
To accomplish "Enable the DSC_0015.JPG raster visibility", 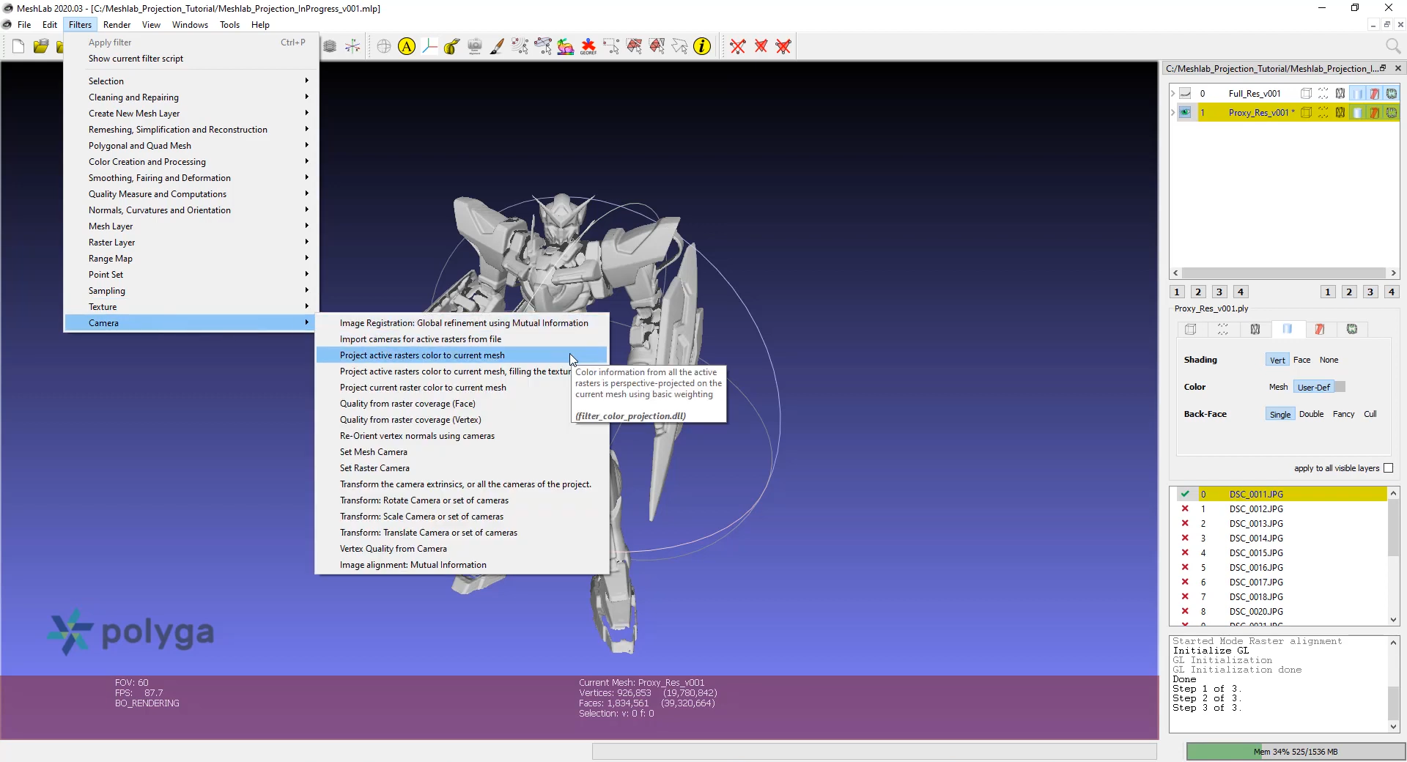I will click(1185, 553).
